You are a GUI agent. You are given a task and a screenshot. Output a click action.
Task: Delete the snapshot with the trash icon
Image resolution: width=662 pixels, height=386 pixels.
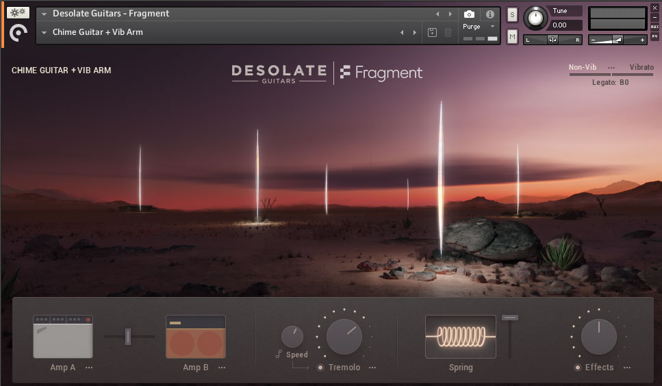[448, 32]
